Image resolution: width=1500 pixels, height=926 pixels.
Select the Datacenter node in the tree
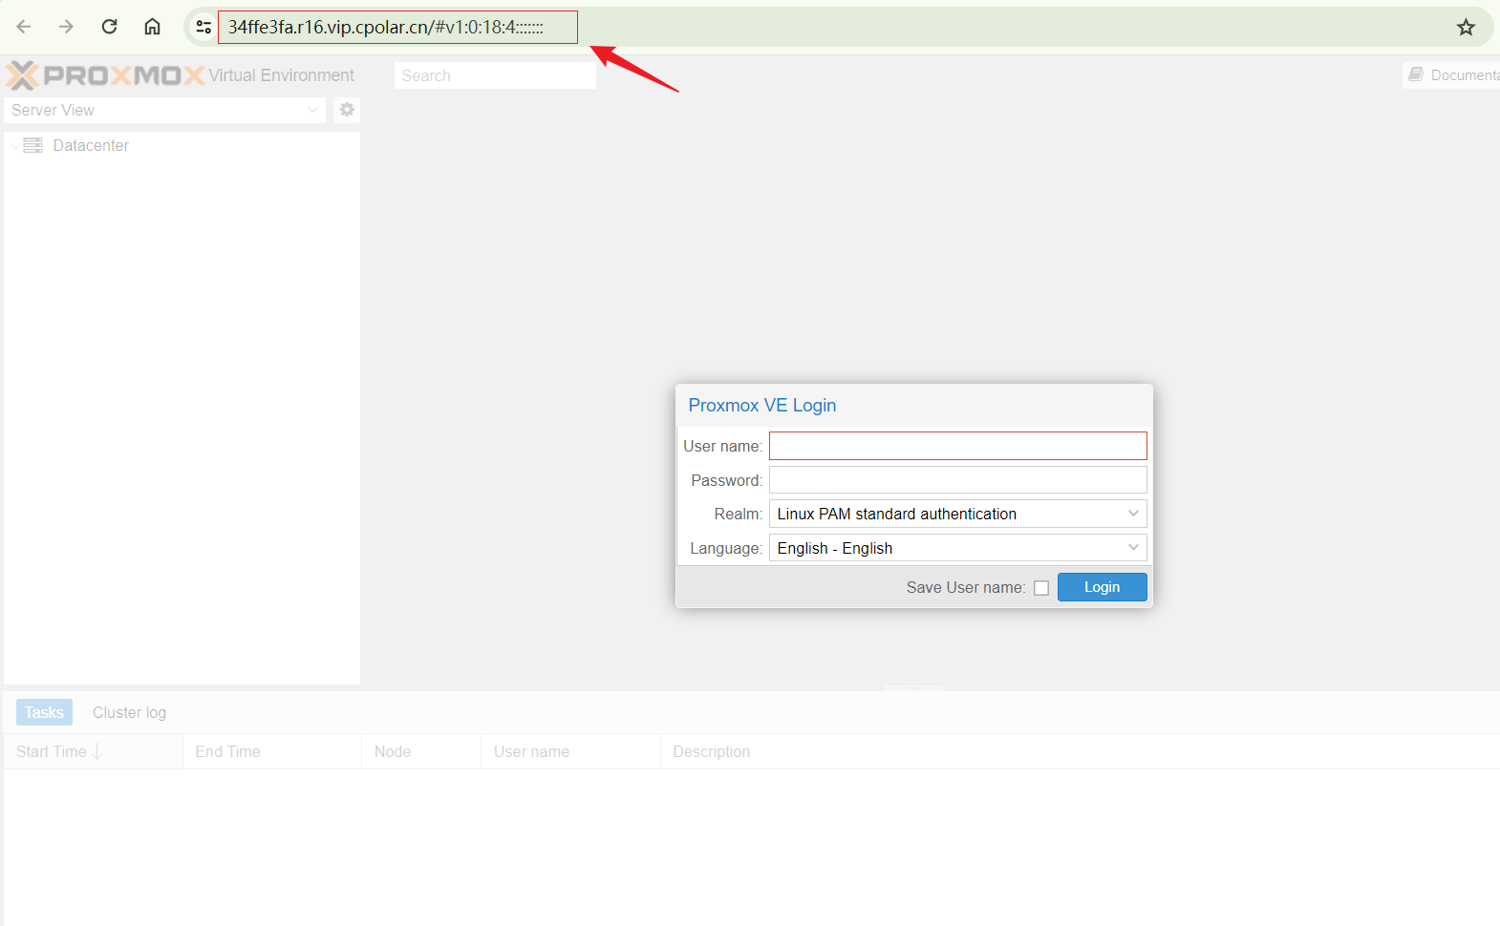point(91,145)
